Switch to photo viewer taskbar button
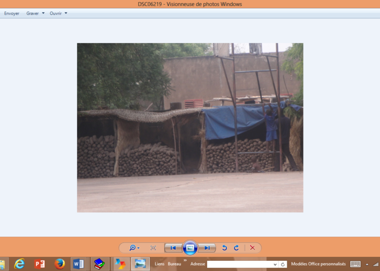This screenshot has width=380, height=271. [x=140, y=264]
